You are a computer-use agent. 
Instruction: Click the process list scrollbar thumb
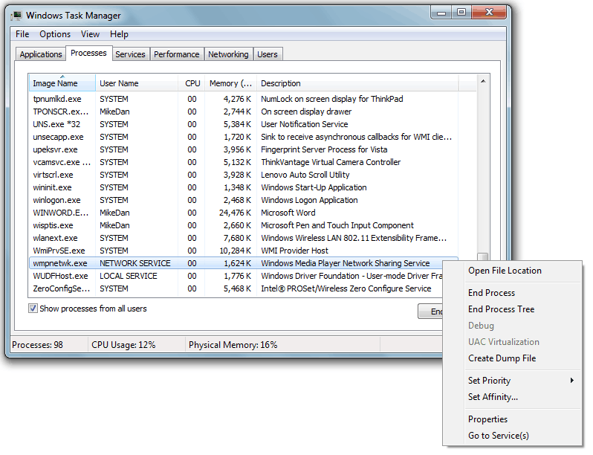click(x=482, y=256)
